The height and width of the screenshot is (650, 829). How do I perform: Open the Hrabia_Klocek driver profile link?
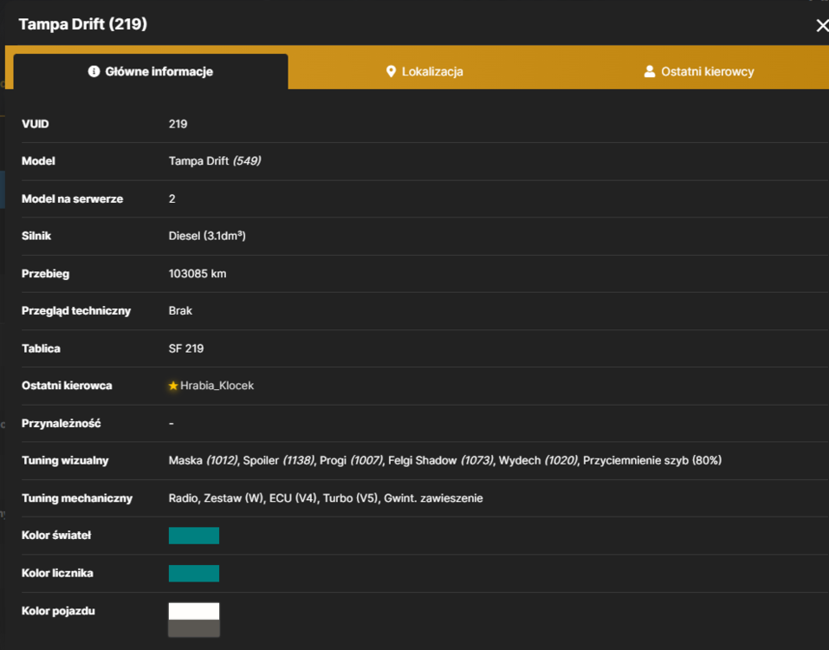217,386
